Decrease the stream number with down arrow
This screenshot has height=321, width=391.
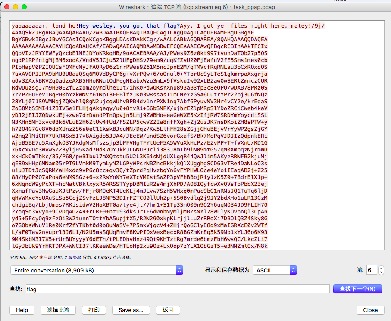click(x=380, y=273)
